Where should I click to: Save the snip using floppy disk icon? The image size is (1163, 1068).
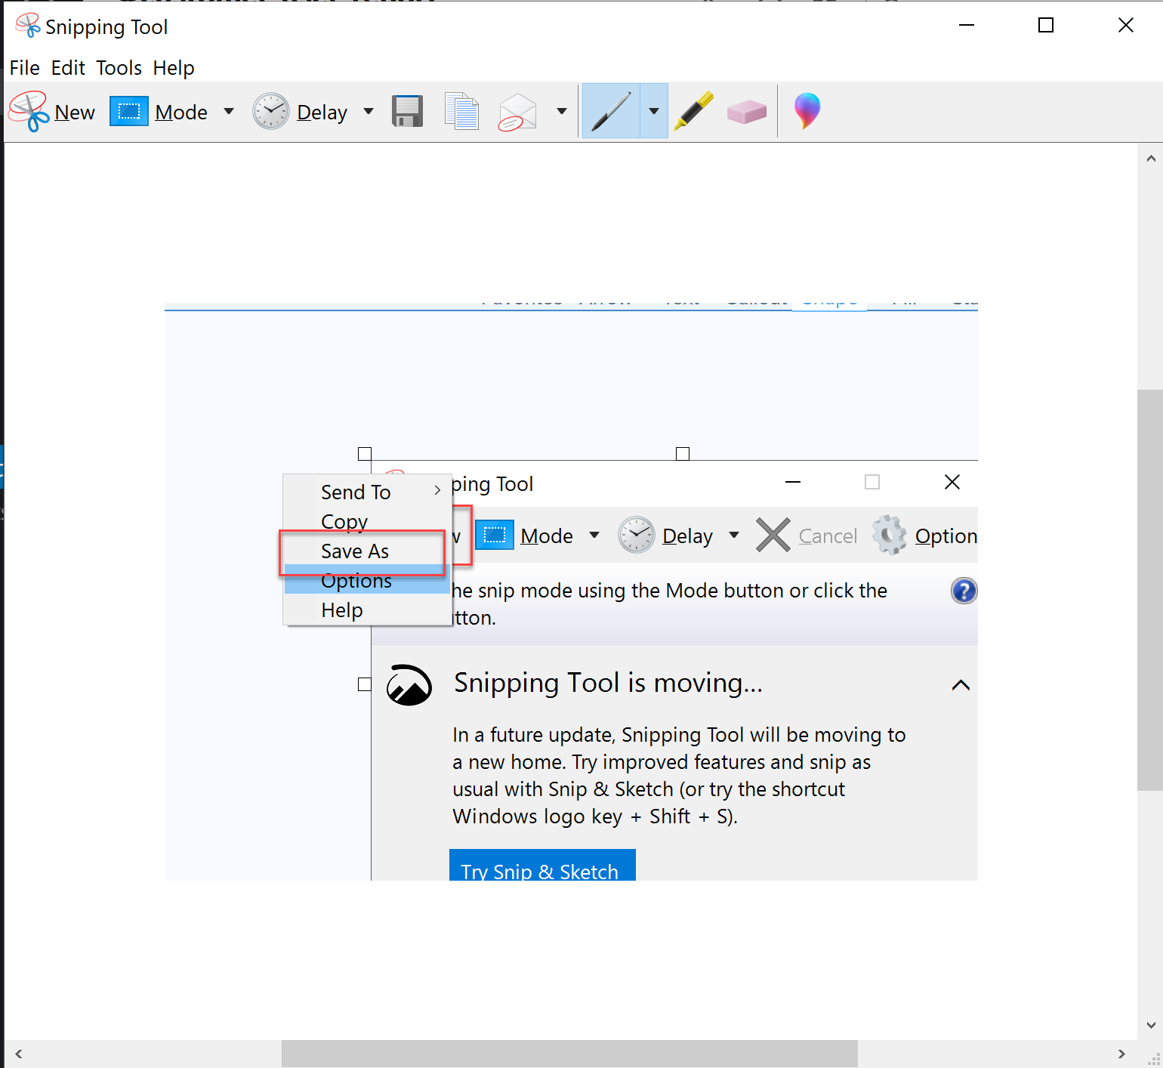408,112
